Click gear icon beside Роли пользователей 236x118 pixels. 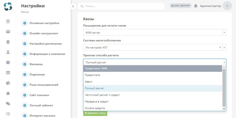click(x=25, y=85)
